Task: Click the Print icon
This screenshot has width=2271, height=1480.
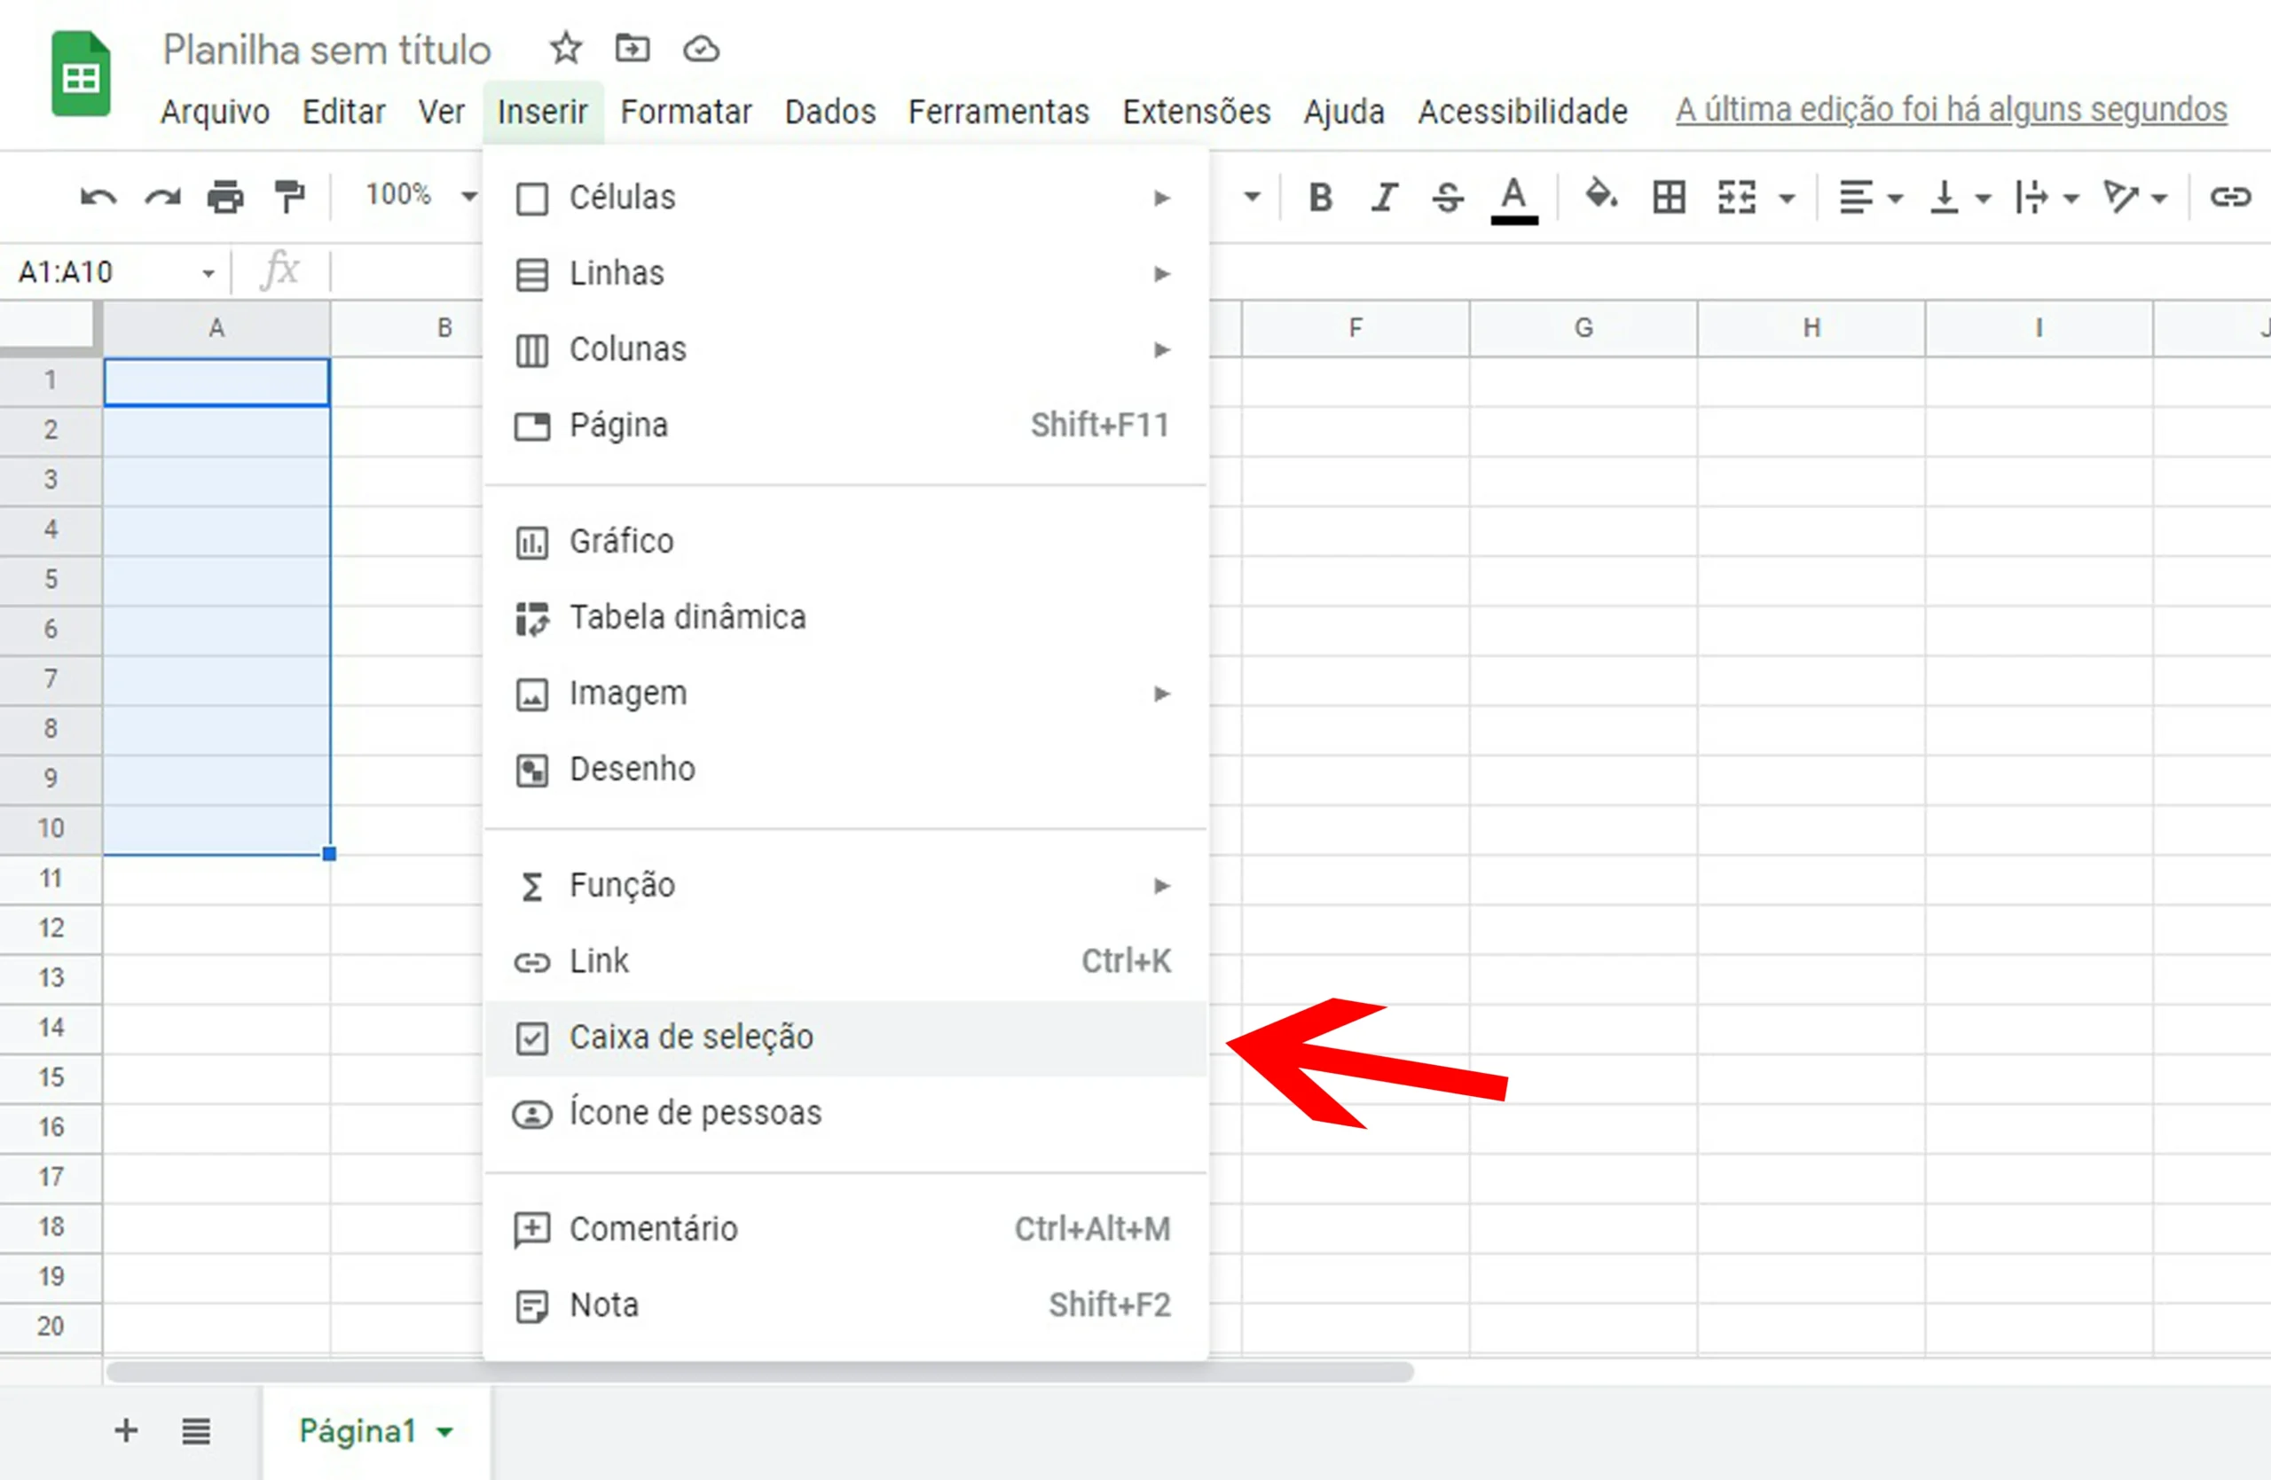Action: [225, 198]
